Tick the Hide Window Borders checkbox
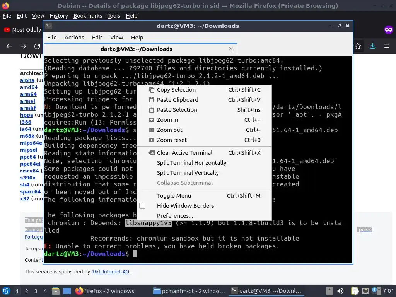 [x=142, y=206]
